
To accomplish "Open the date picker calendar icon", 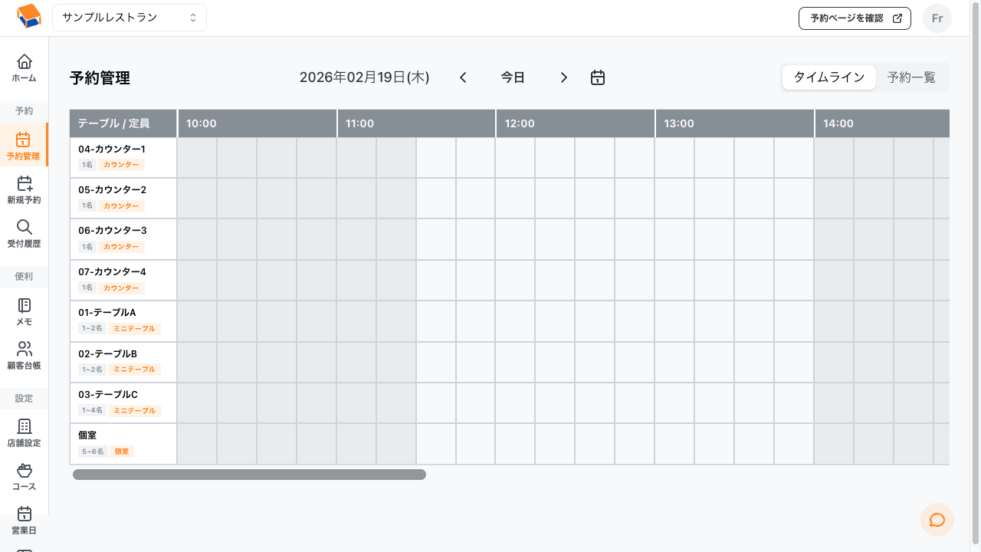I will pyautogui.click(x=598, y=77).
